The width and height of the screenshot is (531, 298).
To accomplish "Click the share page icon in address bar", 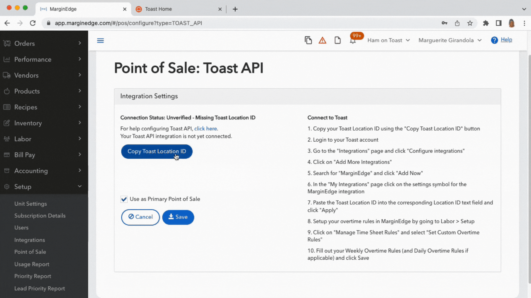I will 457,23.
